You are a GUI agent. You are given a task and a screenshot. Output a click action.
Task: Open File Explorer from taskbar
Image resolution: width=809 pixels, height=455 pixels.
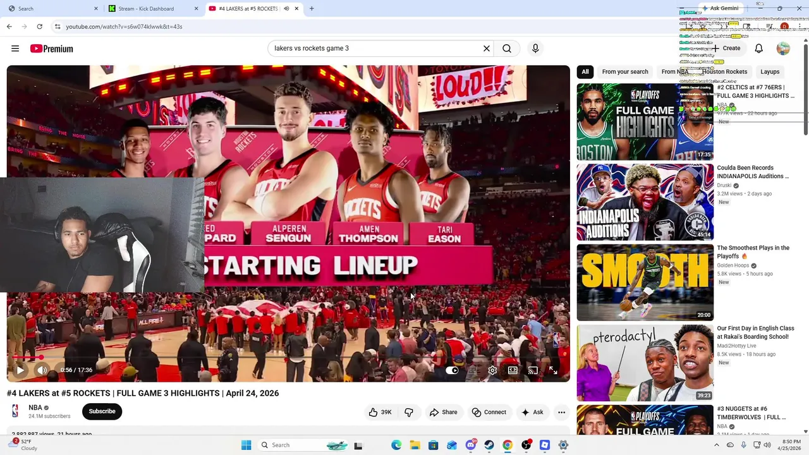414,445
